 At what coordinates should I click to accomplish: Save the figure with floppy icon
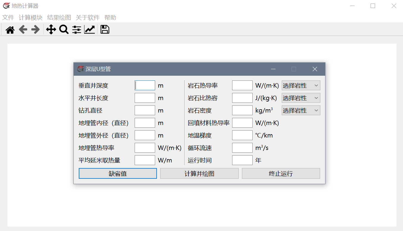tap(105, 29)
